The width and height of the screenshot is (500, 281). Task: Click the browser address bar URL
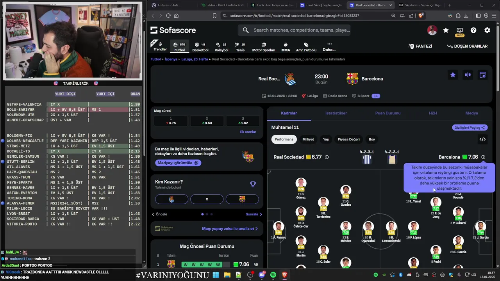click(295, 16)
